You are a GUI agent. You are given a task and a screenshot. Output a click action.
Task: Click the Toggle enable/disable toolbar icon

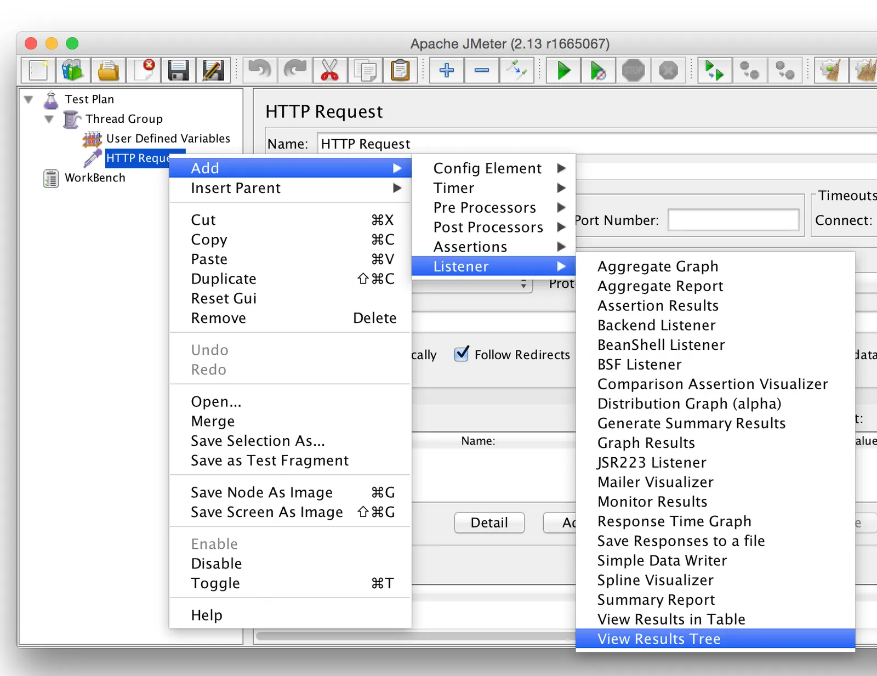point(517,70)
